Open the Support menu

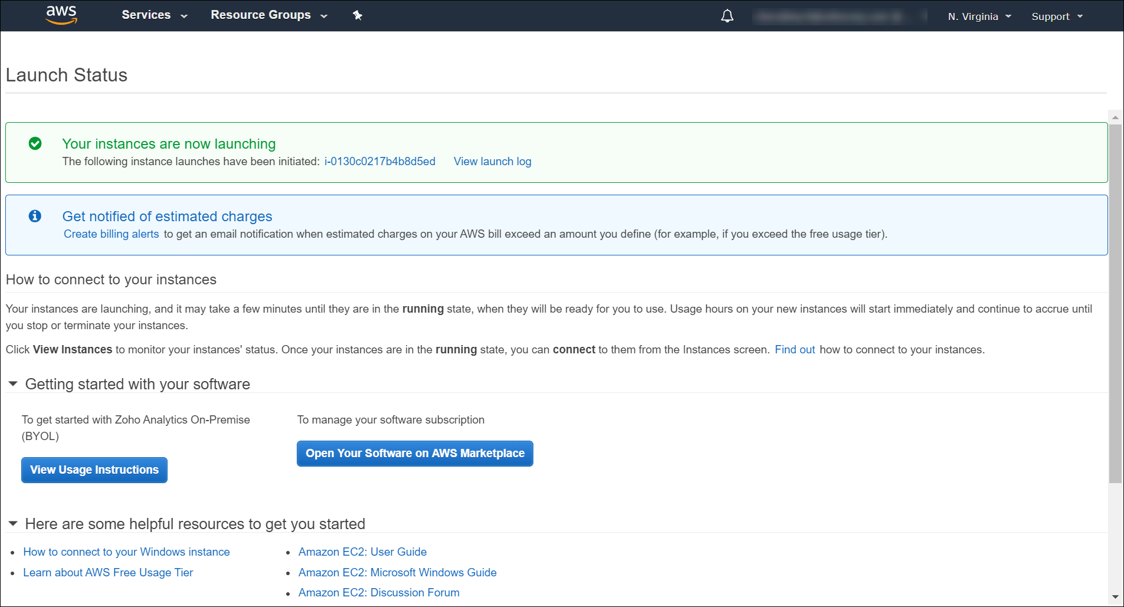tap(1056, 17)
